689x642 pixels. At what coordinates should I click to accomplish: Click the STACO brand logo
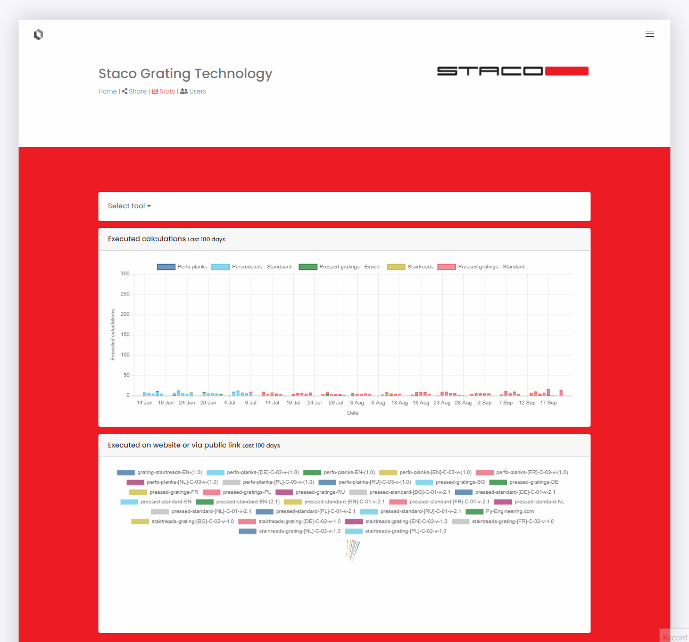coord(512,71)
